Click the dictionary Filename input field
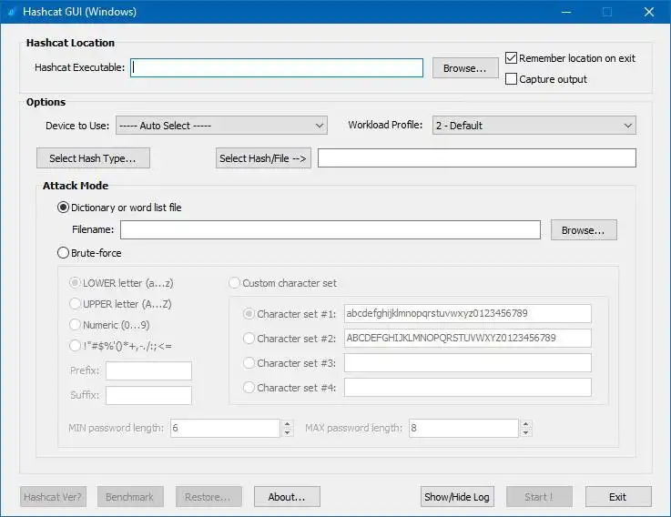Image resolution: width=671 pixels, height=517 pixels. pyautogui.click(x=330, y=229)
